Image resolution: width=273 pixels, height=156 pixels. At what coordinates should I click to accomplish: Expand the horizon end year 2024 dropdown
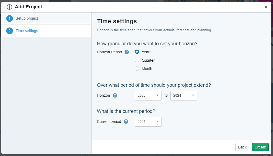[184, 96]
